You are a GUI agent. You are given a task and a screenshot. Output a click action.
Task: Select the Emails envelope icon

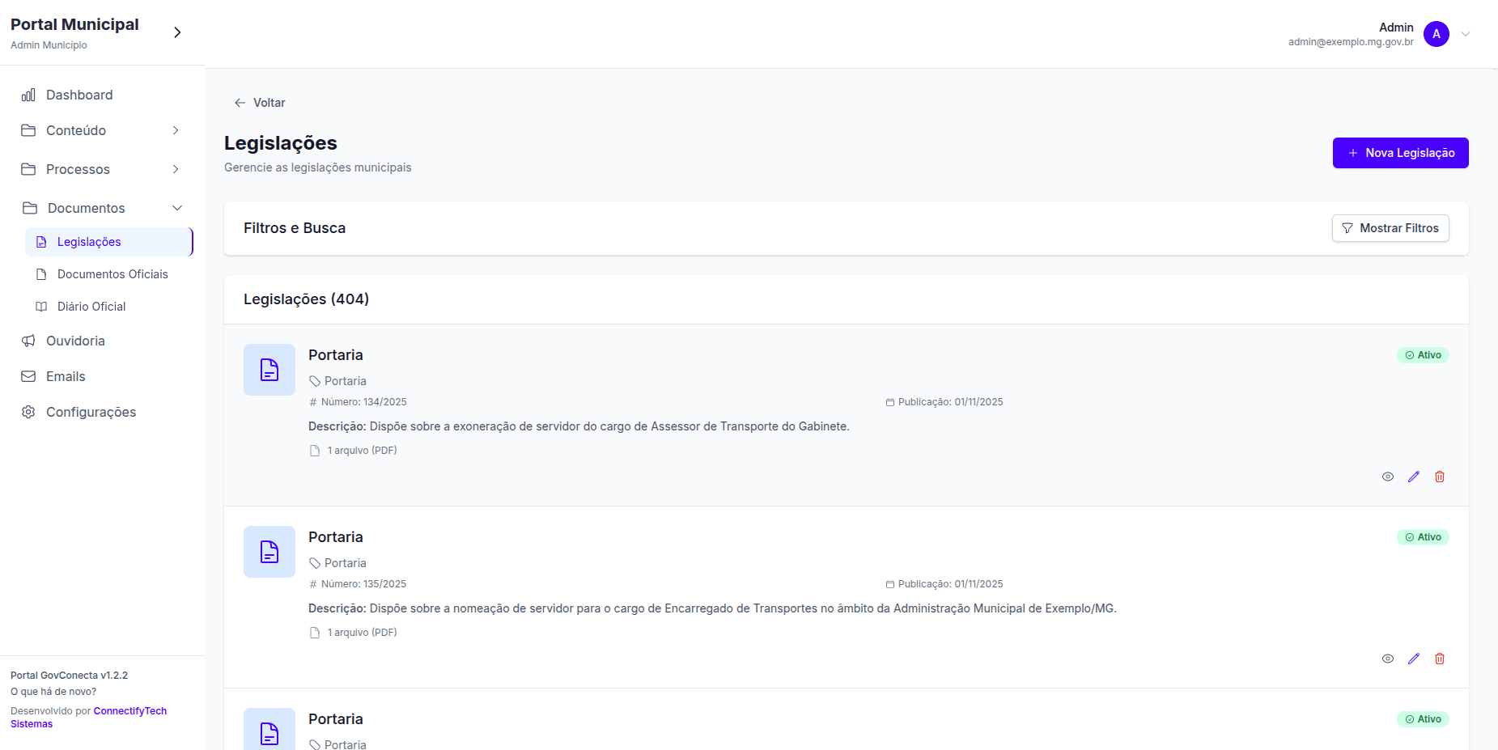click(x=28, y=376)
